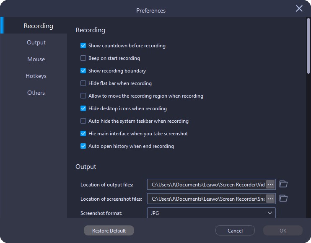Go to the Others tab
This screenshot has height=243, width=311.
tap(36, 93)
